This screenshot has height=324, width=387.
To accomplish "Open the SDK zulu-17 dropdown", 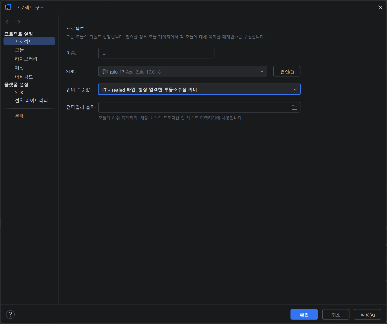I will pos(182,72).
